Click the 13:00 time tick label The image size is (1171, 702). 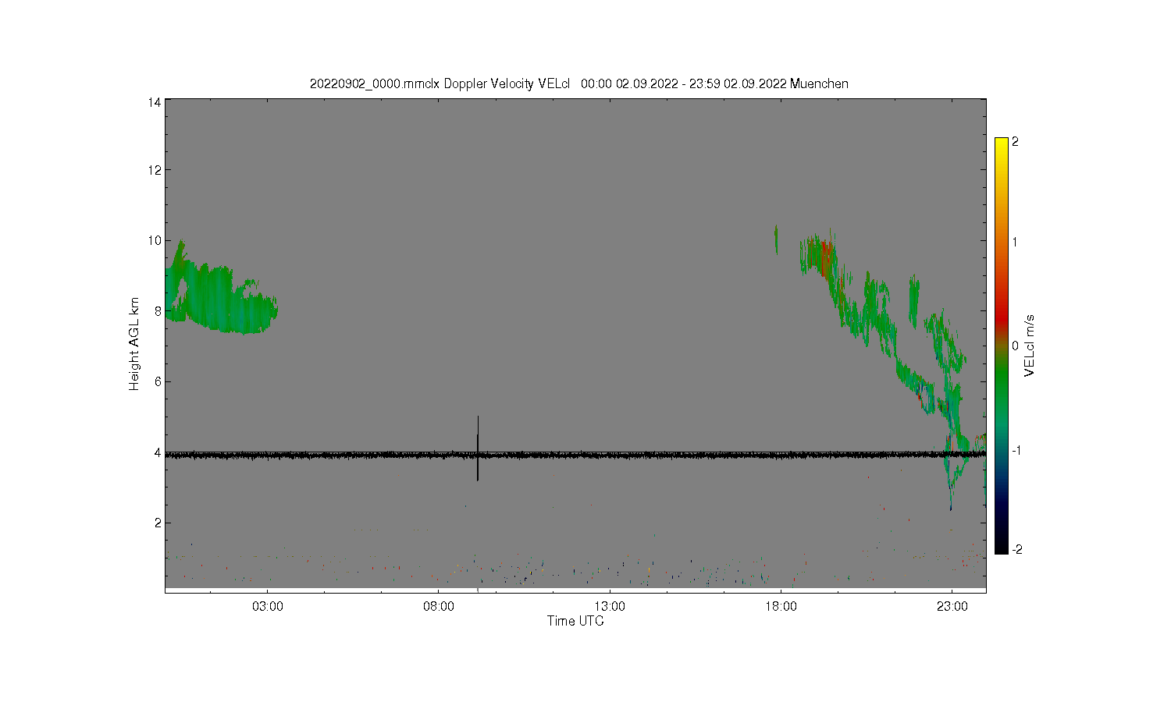[x=610, y=606]
